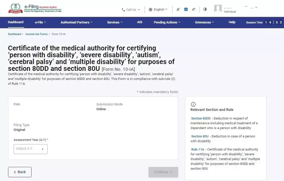This screenshot has height=181, width=284.
Task: Click the globe icon next to English
Action: (150, 9)
